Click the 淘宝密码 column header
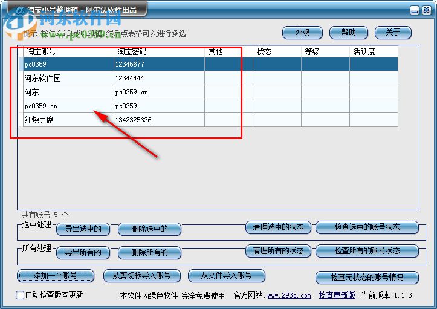The width and height of the screenshot is (437, 309). (x=159, y=51)
